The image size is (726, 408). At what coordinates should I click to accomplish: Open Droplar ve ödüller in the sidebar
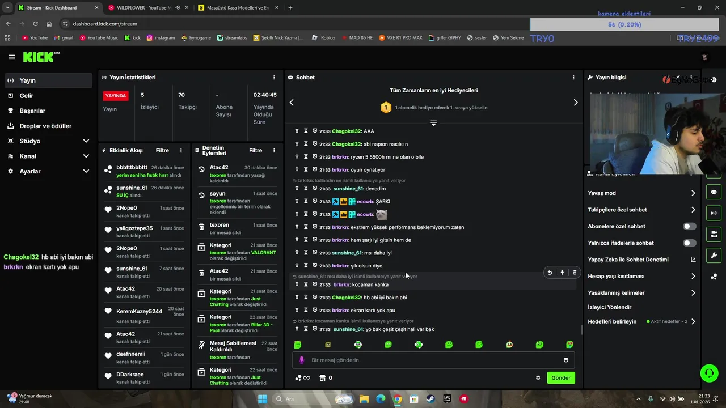48,126
